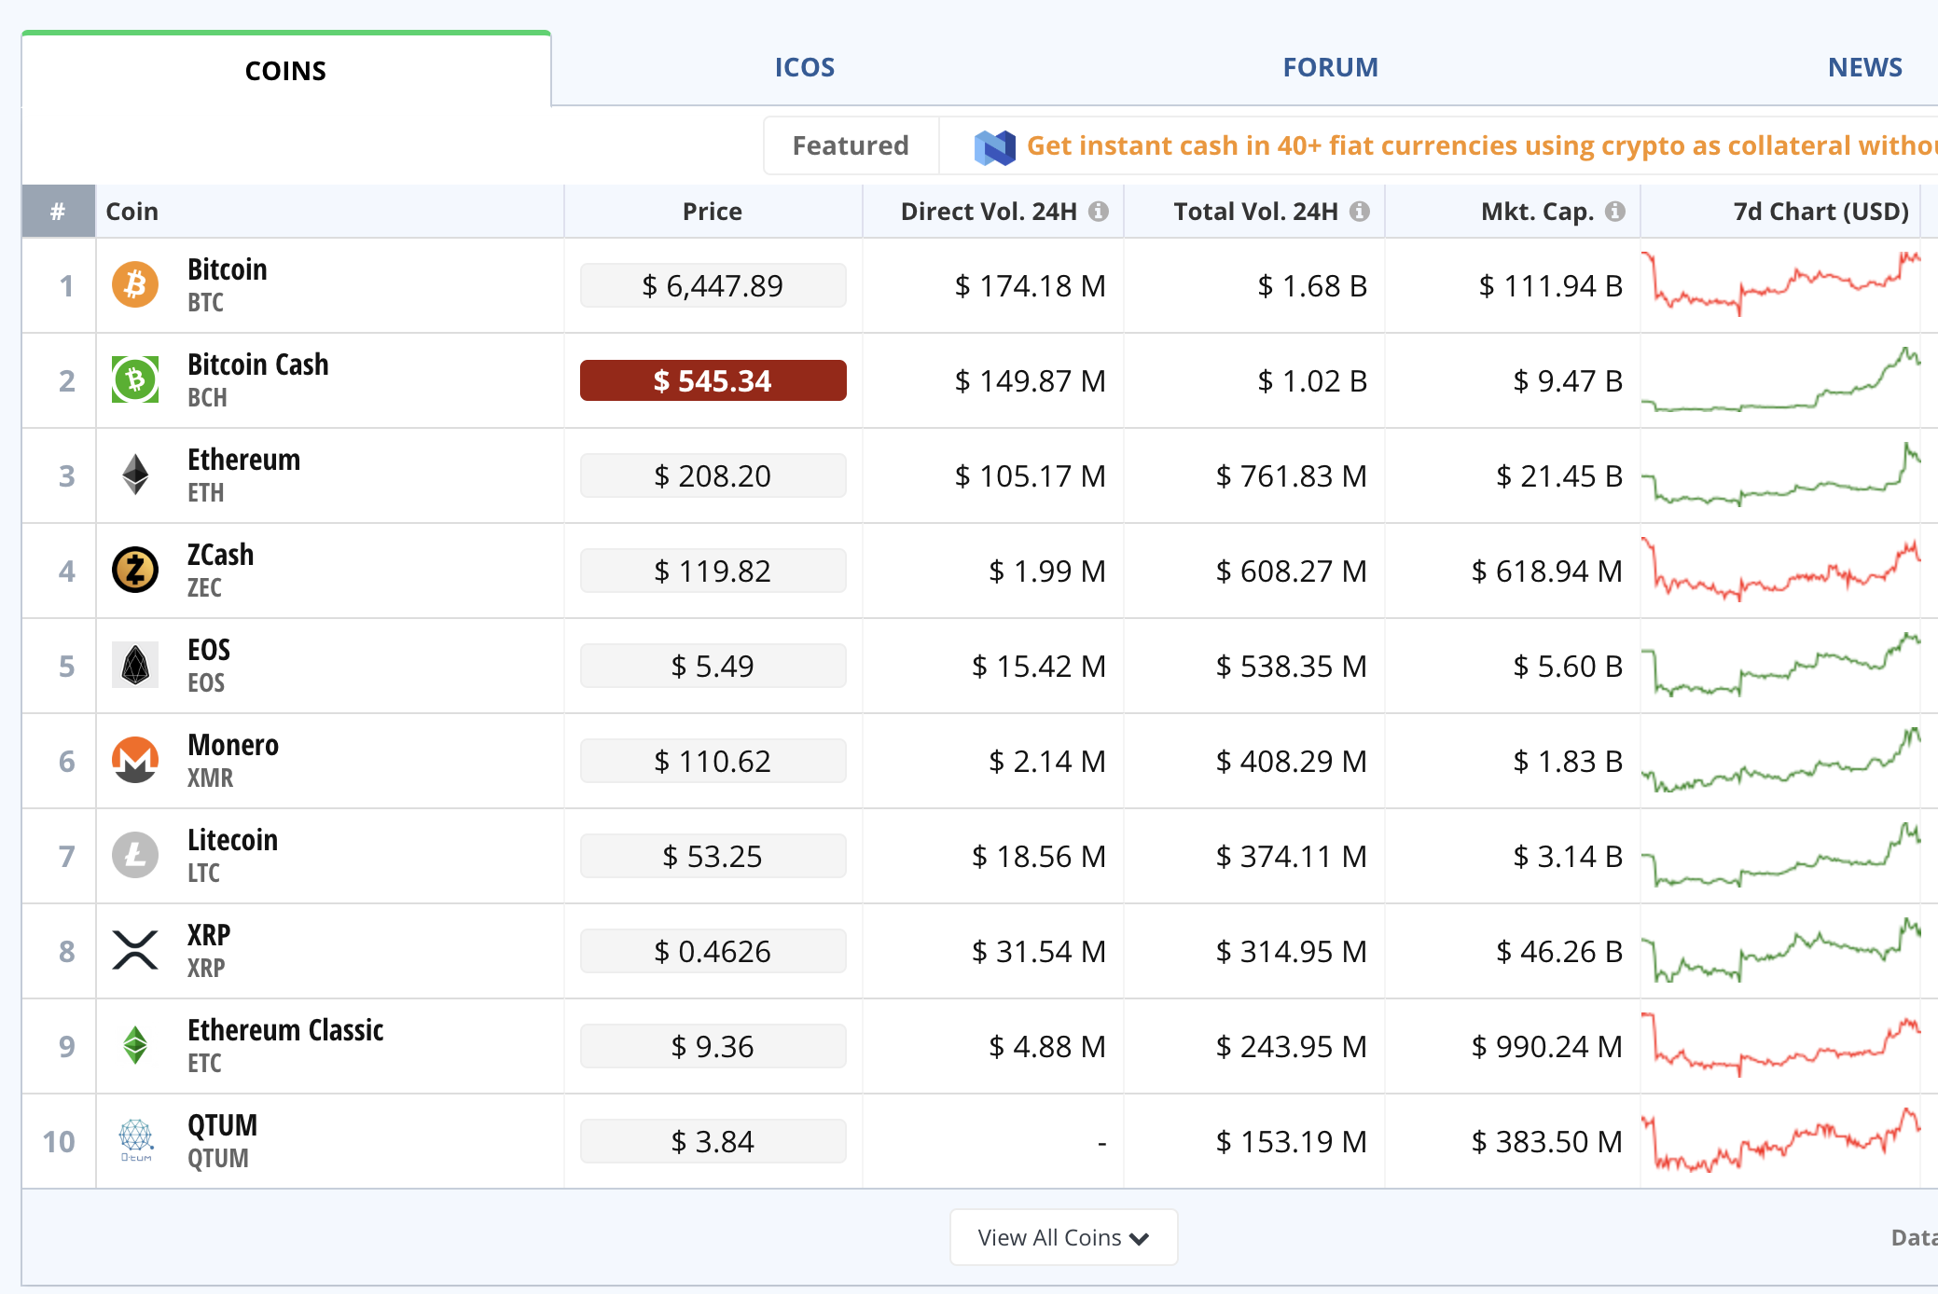Open Ethereum Classic 7d chart thumbnail
1938x1294 pixels.
tap(1780, 1045)
